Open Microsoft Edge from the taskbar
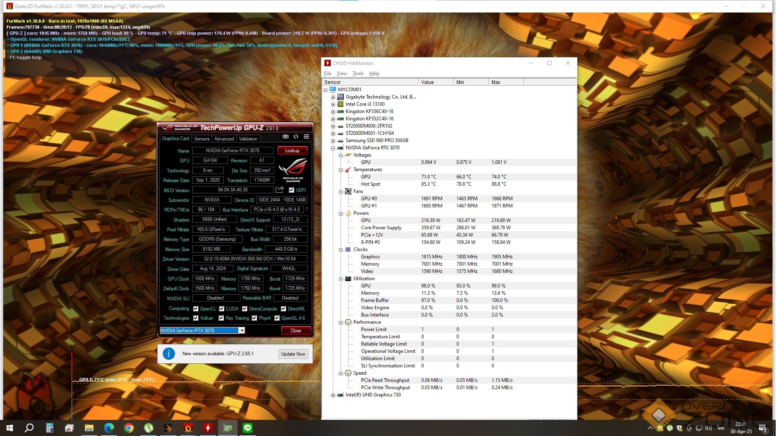The width and height of the screenshot is (776, 436). coord(109,428)
